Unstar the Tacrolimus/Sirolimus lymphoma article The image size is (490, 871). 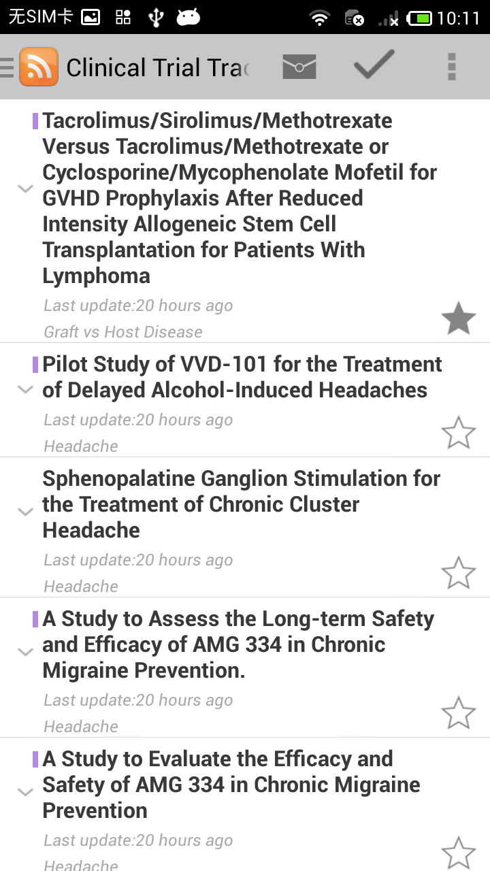458,319
